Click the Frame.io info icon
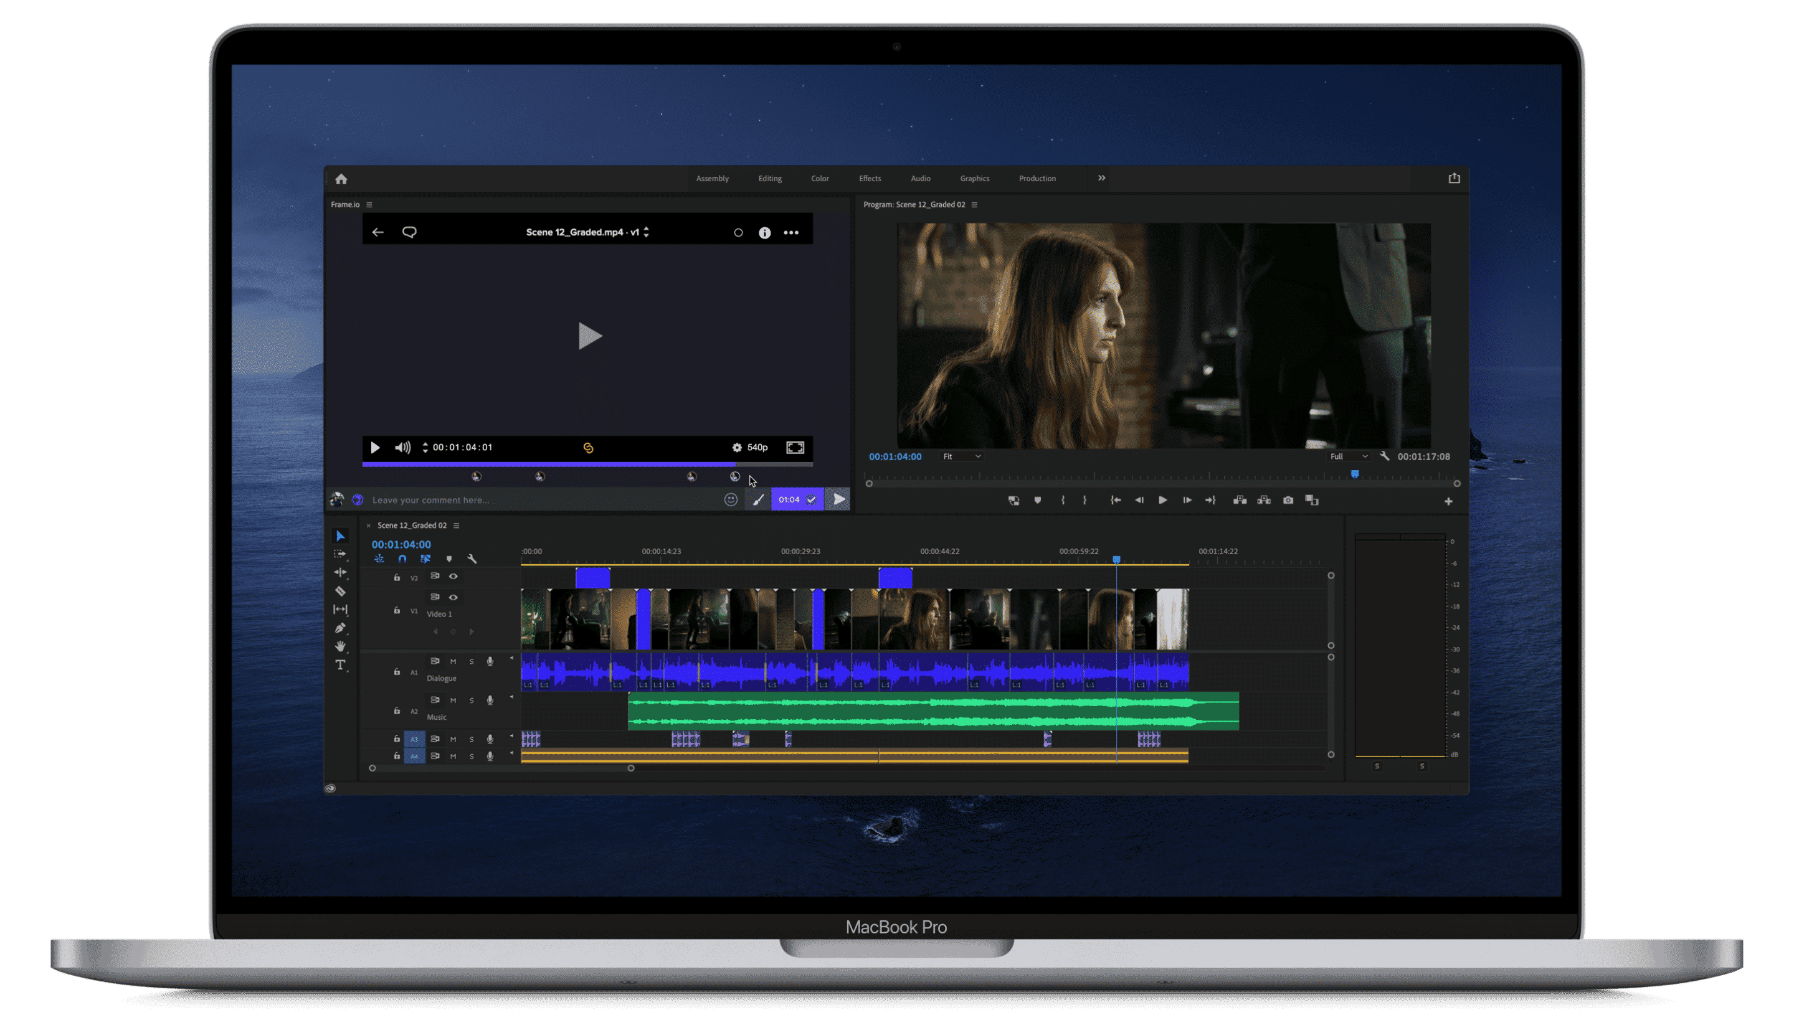The image size is (1794, 1015). [x=765, y=233]
